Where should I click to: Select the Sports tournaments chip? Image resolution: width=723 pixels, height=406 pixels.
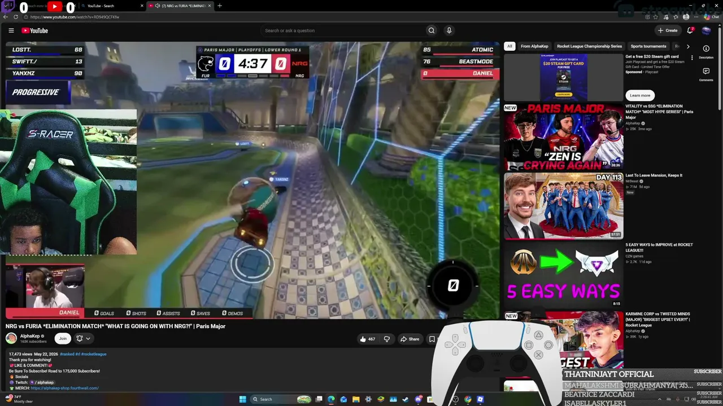pos(648,46)
